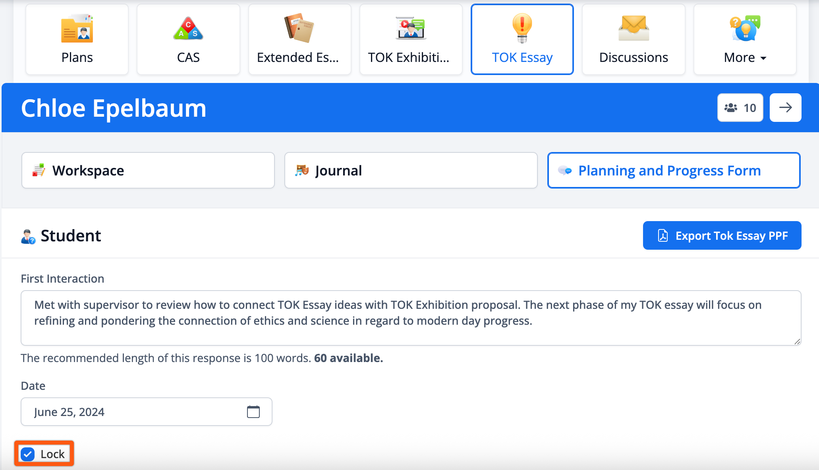Image resolution: width=819 pixels, height=470 pixels.
Task: Click the Student section person icon
Action: pyautogui.click(x=28, y=236)
